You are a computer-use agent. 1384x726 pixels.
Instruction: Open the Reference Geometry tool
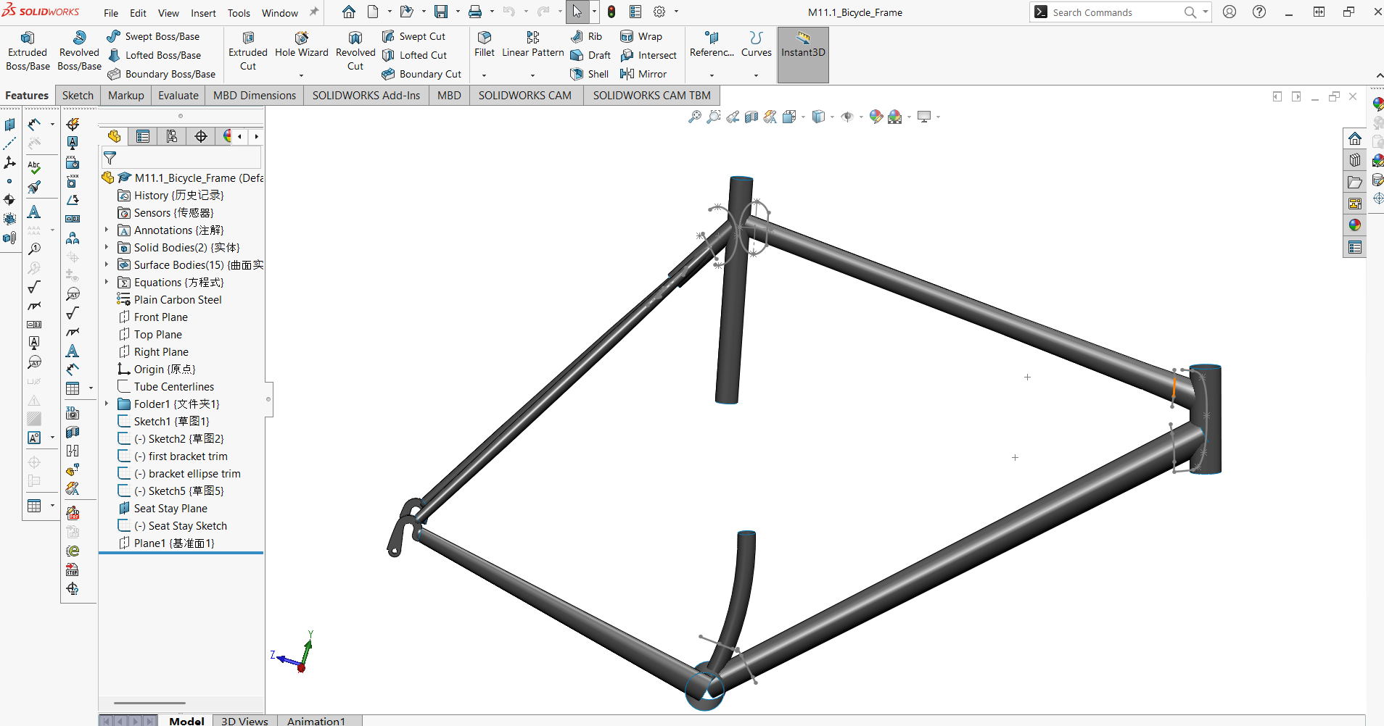click(x=712, y=44)
